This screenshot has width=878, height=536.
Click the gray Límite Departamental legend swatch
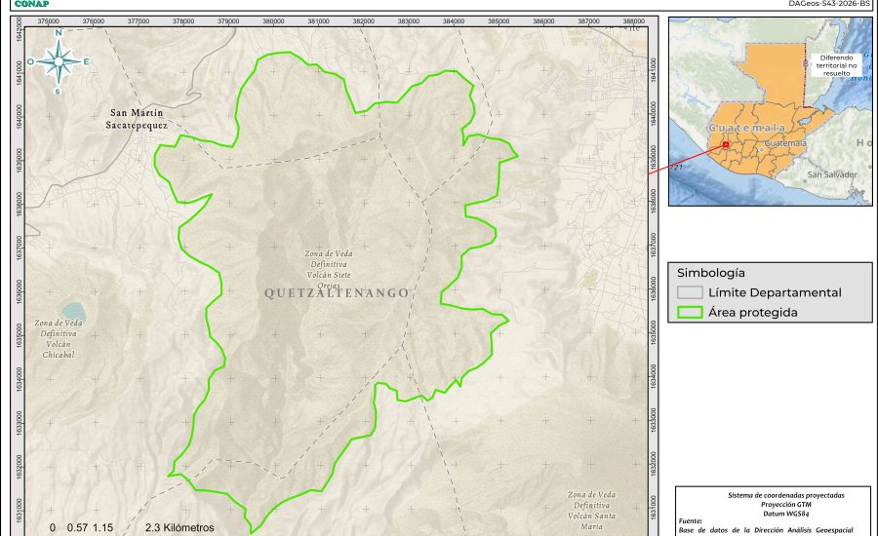691,292
